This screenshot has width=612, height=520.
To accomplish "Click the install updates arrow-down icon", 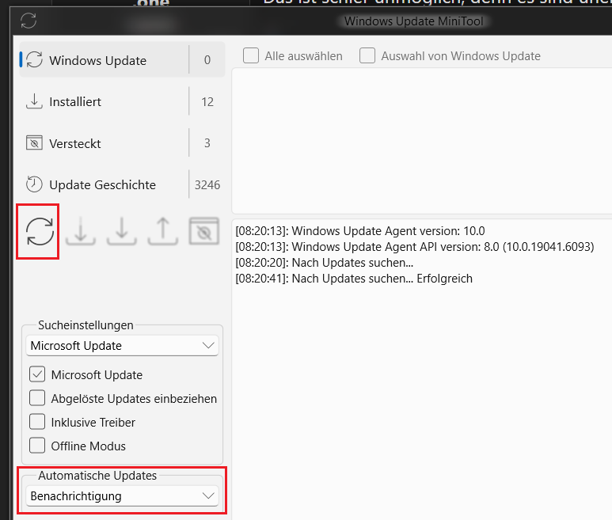I will (122, 232).
